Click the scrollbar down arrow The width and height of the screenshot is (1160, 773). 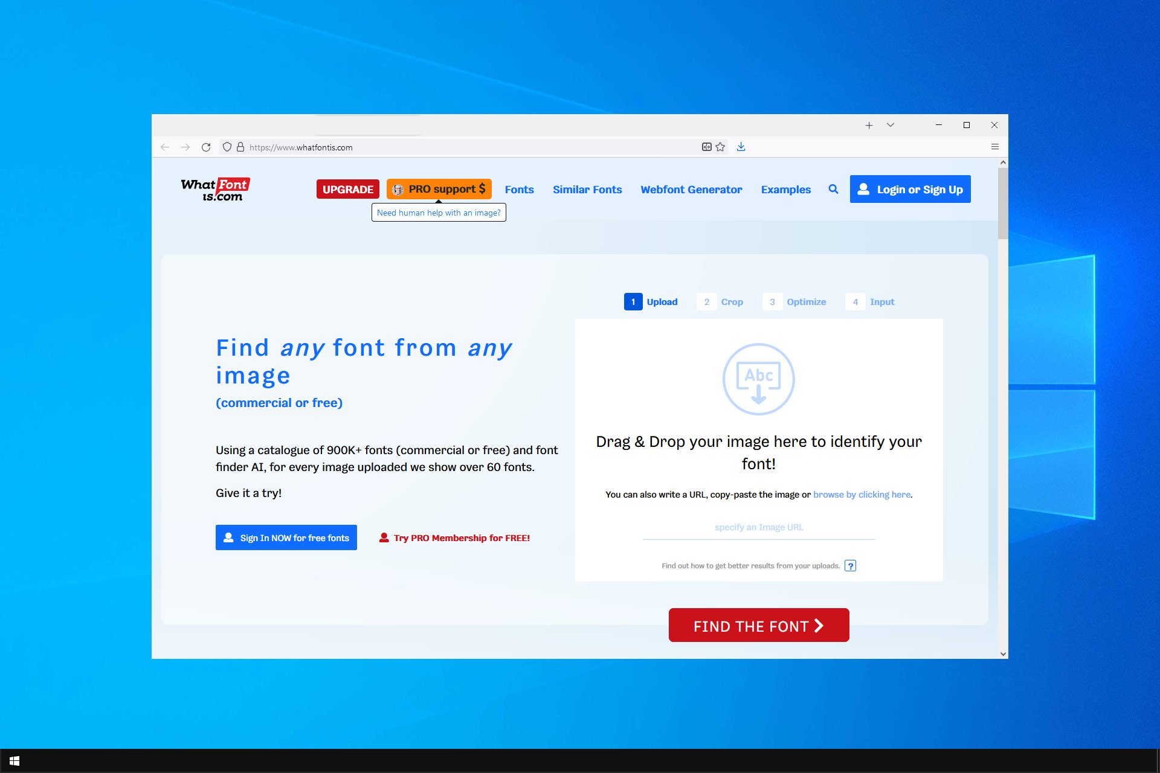(1003, 653)
